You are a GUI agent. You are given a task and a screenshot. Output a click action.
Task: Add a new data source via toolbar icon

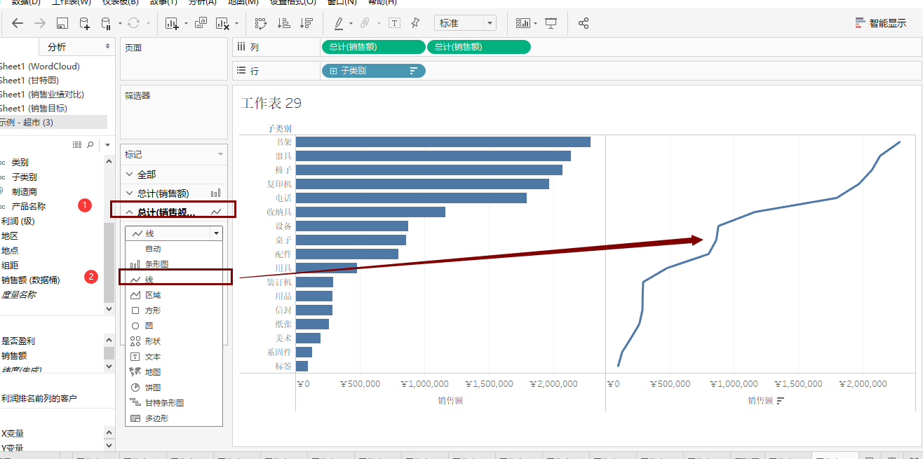click(84, 24)
